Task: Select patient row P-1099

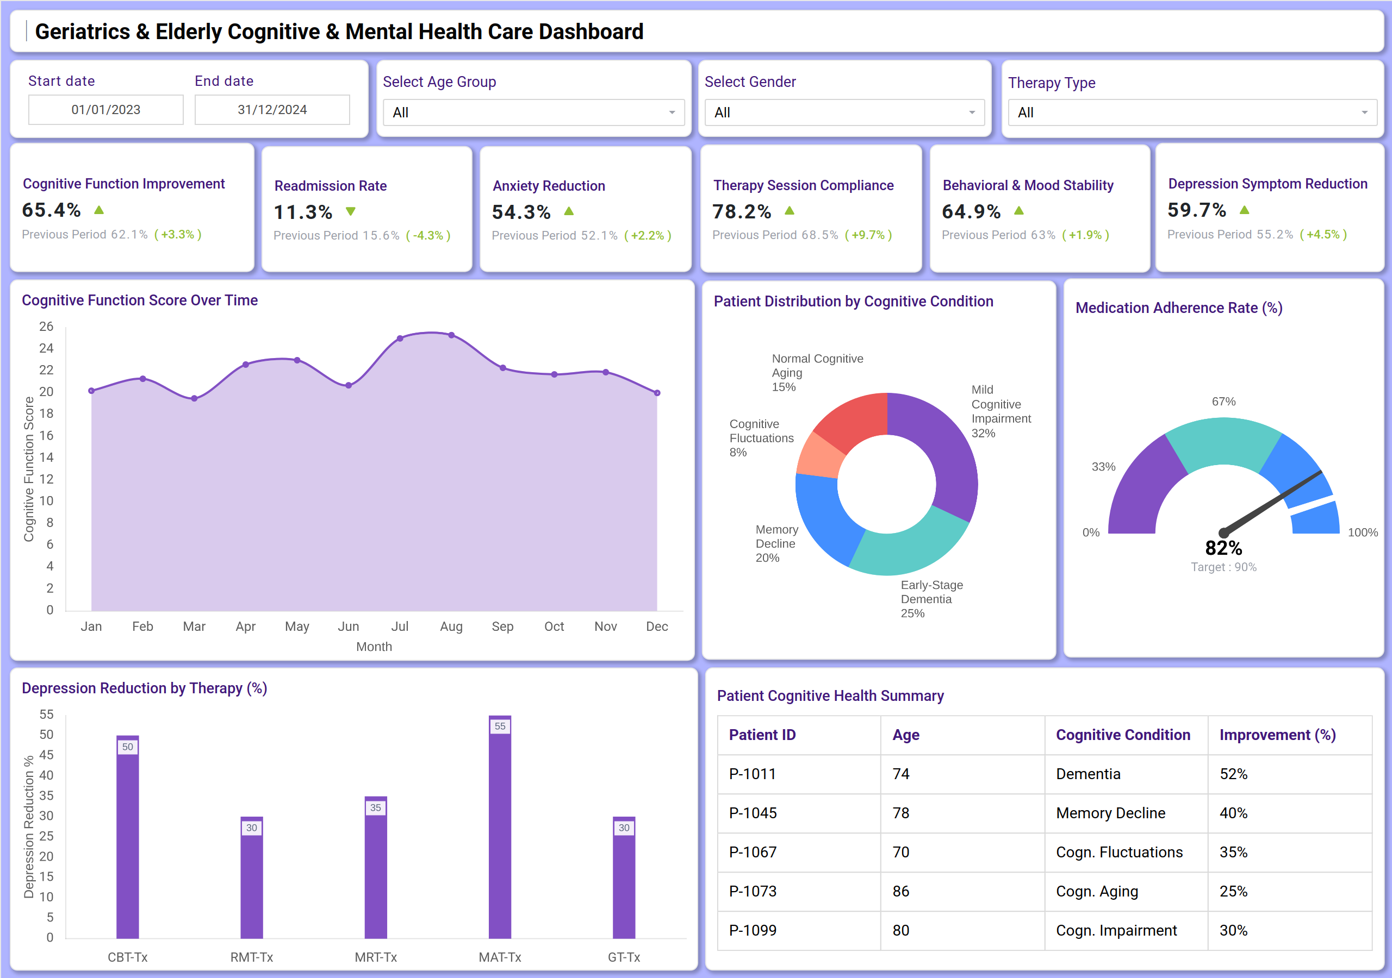Action: (1045, 930)
